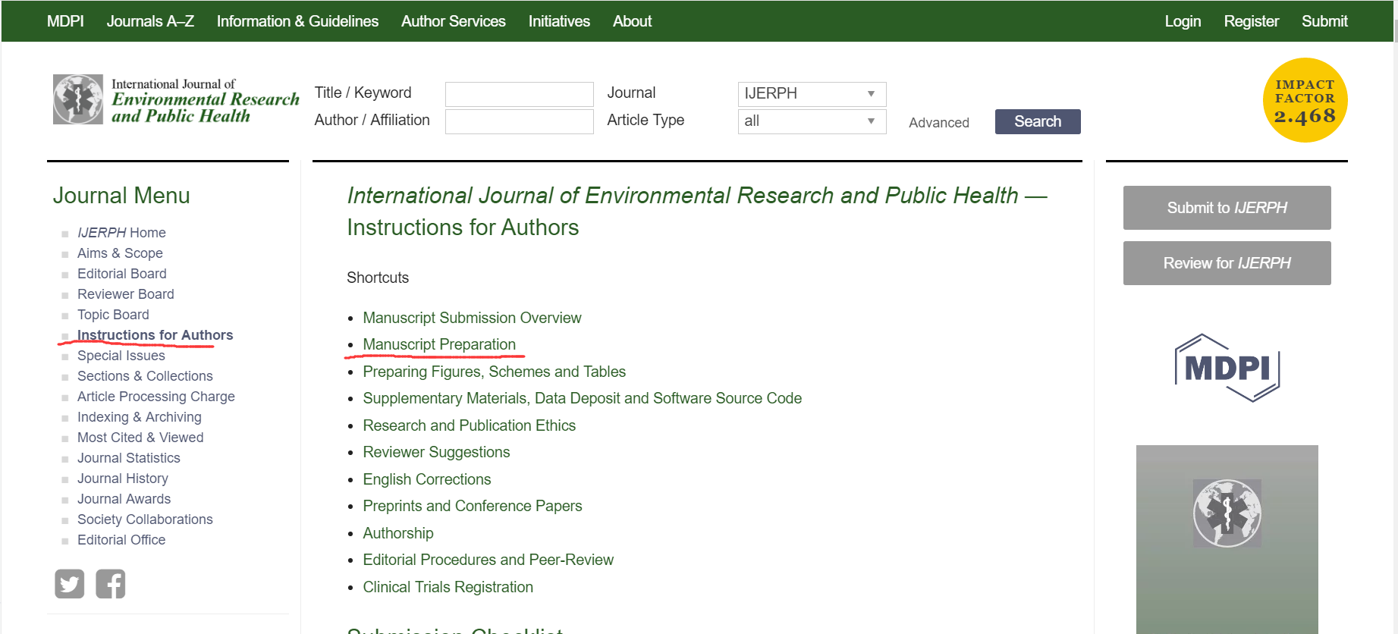Open Advanced search link
The image size is (1398, 634).
939,123
